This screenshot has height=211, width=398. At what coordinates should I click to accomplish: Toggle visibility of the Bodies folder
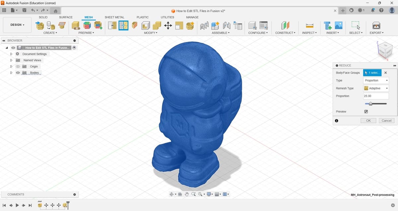click(x=18, y=73)
